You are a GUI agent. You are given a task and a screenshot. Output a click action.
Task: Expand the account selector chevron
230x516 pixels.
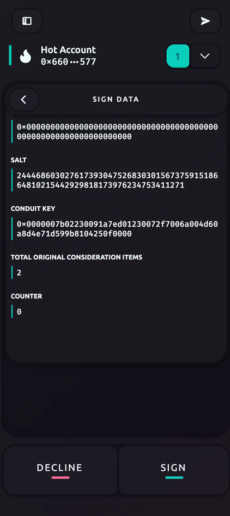pyautogui.click(x=205, y=56)
